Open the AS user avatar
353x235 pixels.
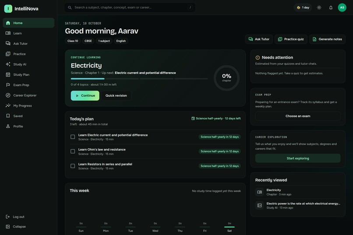[342, 7]
